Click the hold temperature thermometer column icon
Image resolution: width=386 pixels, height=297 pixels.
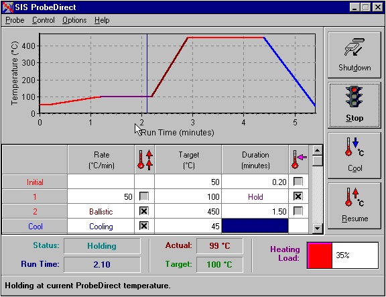[x=299, y=160]
